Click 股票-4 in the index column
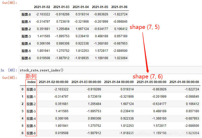The height and width of the screenshot is (138, 202). 31,119
